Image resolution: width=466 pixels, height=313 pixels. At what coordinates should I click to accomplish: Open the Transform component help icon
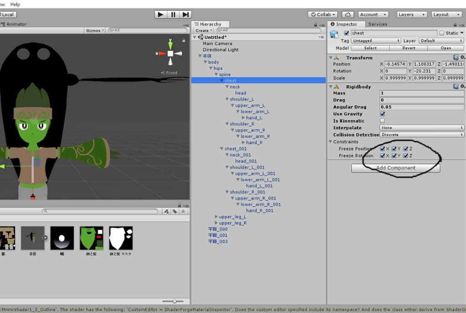[x=456, y=58]
